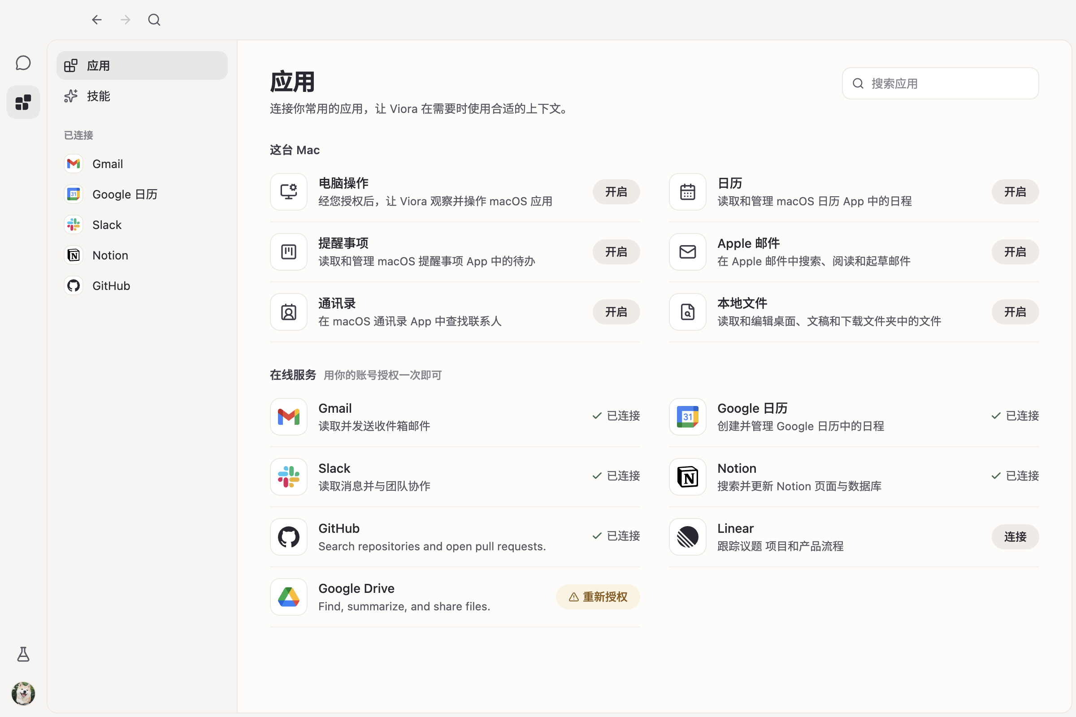Click the Google Drive logo tile
The height and width of the screenshot is (717, 1076).
click(x=289, y=597)
